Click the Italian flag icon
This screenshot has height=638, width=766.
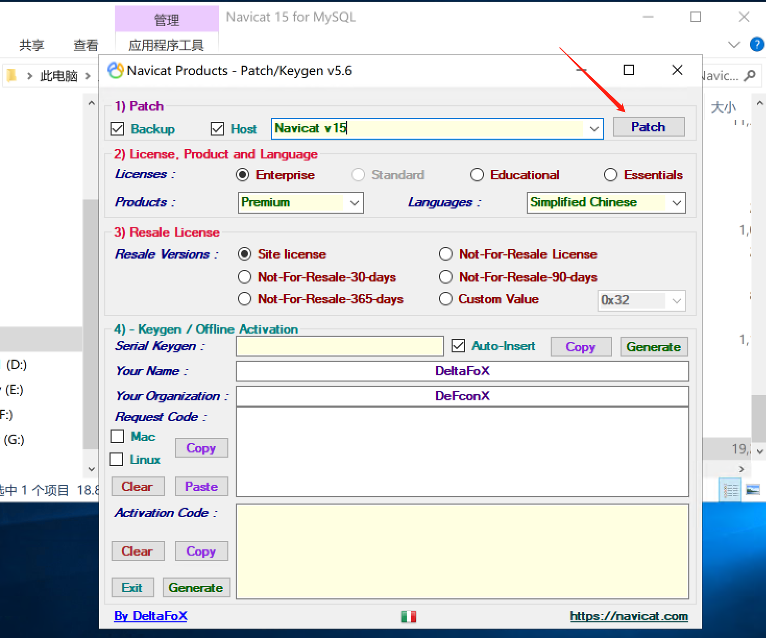point(408,617)
